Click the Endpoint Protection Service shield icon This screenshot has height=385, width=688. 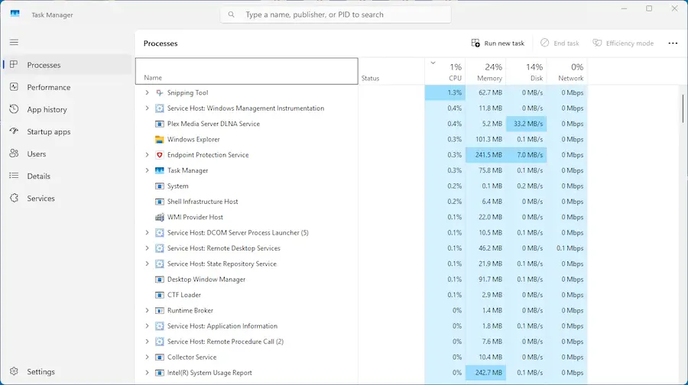[x=159, y=155]
